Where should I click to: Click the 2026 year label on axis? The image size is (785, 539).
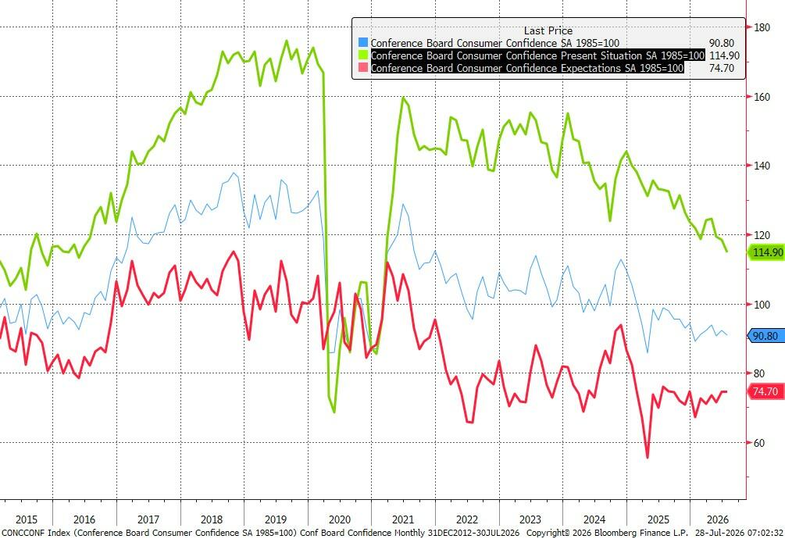coord(717,519)
